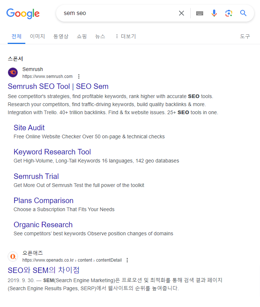Click Choose a Subscription That Fits Your Needs

coord(64,209)
